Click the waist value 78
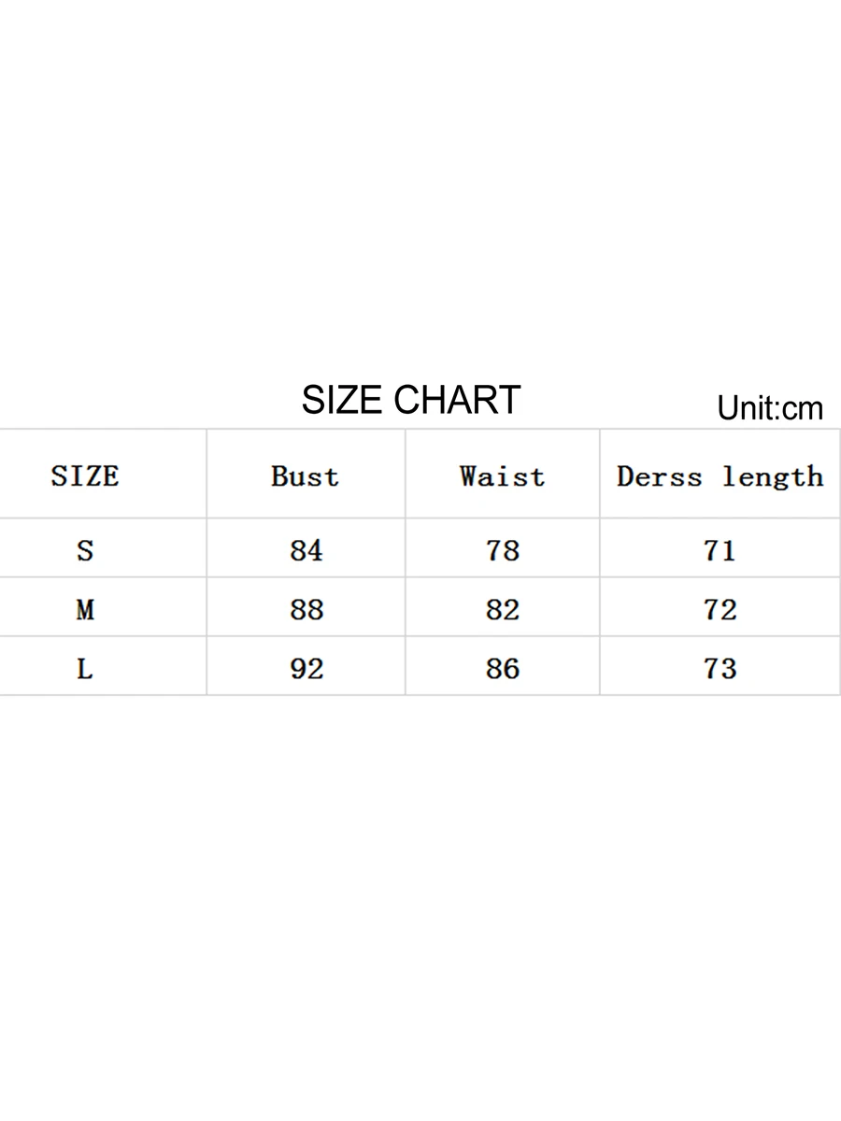The width and height of the screenshot is (841, 1121). click(503, 550)
